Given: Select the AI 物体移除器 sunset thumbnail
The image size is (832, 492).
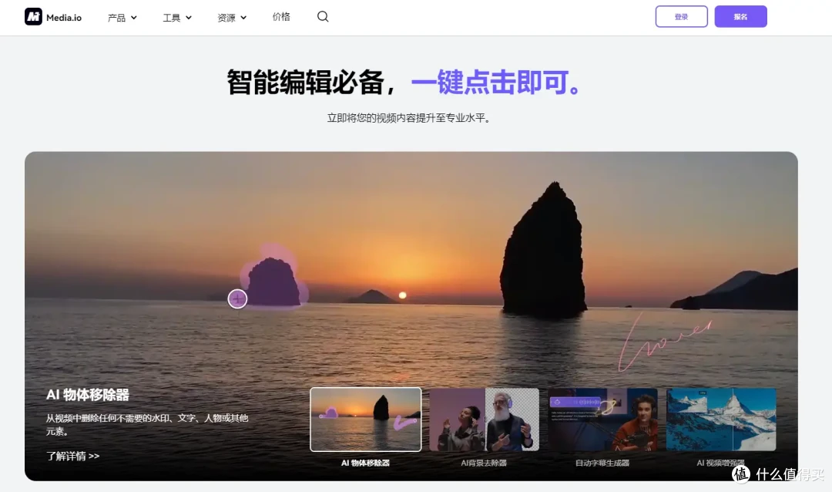Looking at the screenshot, I should 366,419.
